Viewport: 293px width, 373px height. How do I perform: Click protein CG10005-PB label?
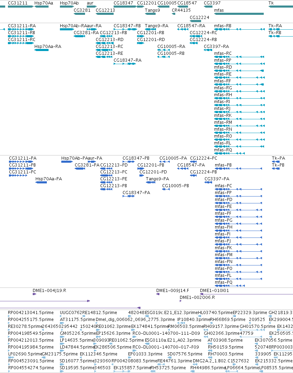176,186
